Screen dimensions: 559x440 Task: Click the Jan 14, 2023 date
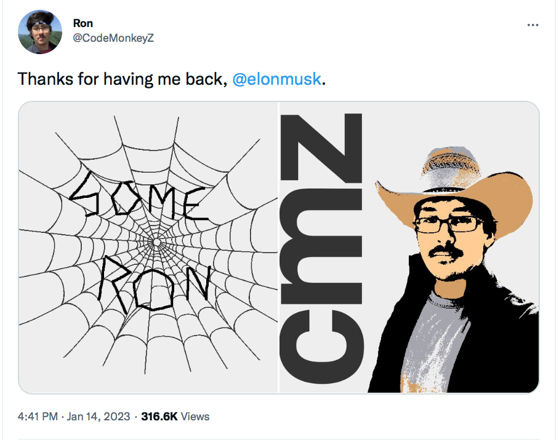99,416
